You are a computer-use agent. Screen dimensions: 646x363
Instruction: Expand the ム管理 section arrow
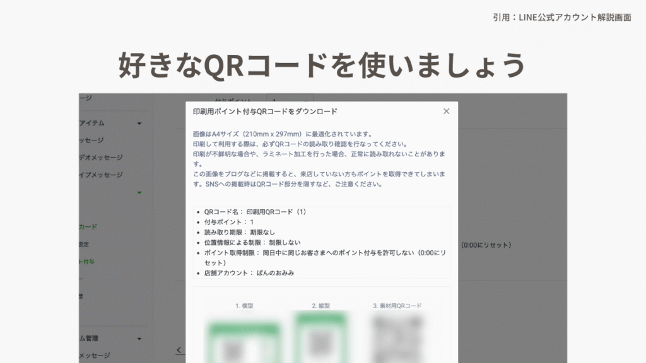139,338
